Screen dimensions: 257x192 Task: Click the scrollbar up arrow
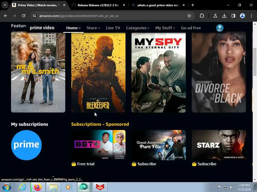point(255,24)
